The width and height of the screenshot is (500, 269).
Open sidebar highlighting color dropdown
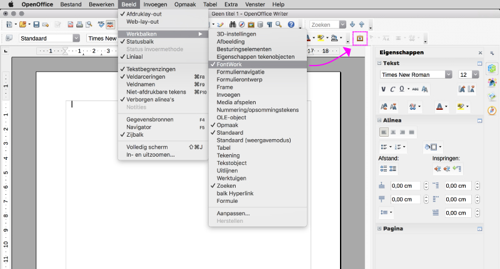pyautogui.click(x=467, y=107)
